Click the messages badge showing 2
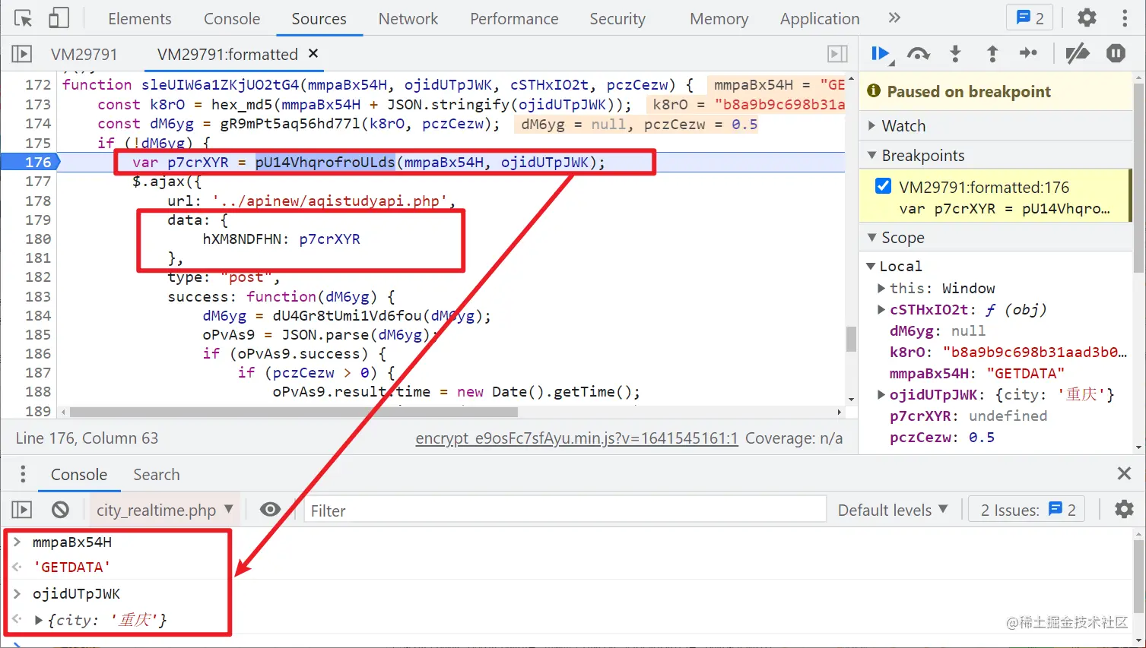The height and width of the screenshot is (648, 1146). (1030, 17)
